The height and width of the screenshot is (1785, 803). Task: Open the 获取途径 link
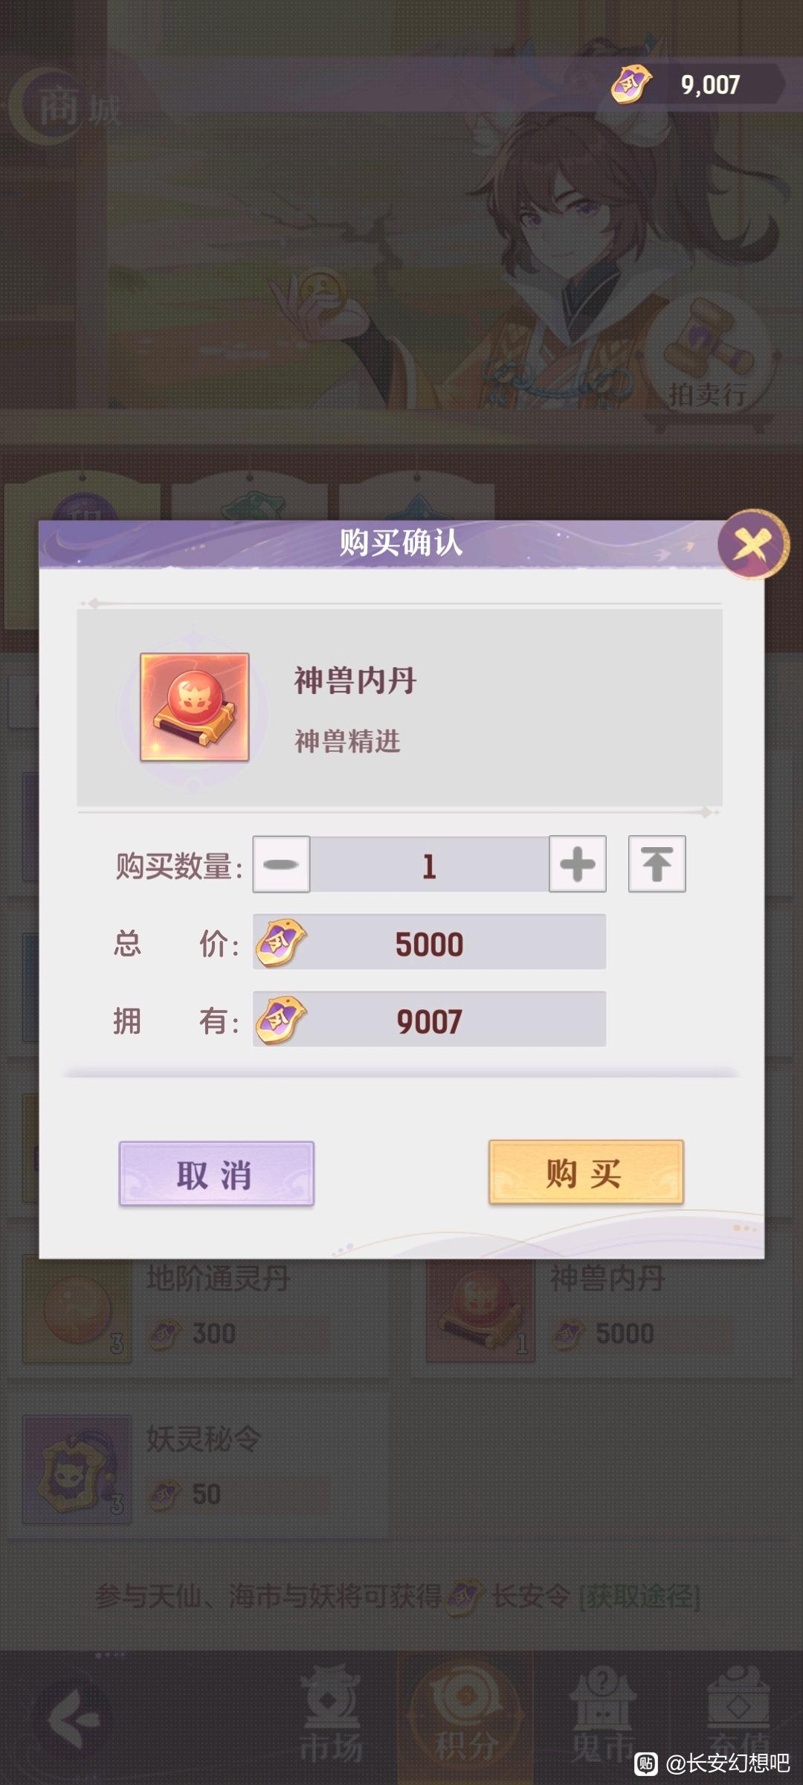click(640, 1596)
